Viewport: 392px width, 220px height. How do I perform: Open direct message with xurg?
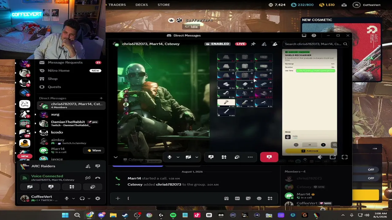70,115
